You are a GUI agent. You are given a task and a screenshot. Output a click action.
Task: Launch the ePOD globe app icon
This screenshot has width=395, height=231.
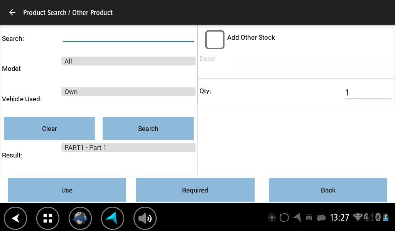[80, 218]
